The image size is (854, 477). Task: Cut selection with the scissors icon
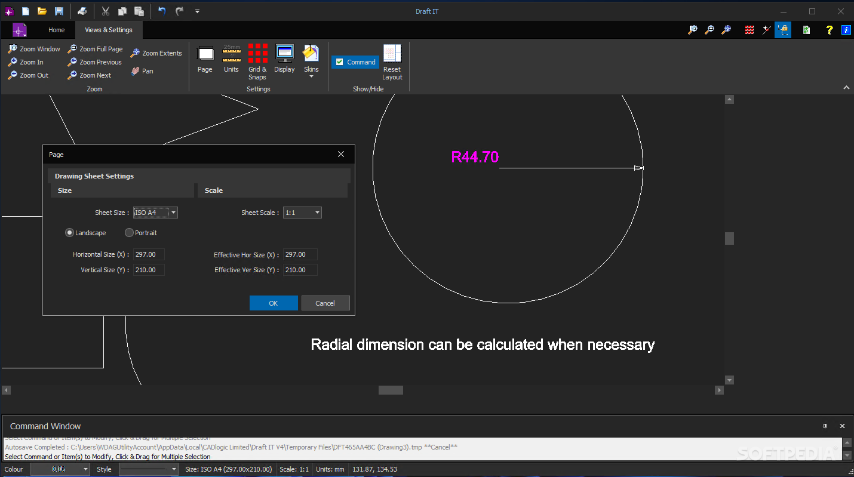click(x=106, y=11)
